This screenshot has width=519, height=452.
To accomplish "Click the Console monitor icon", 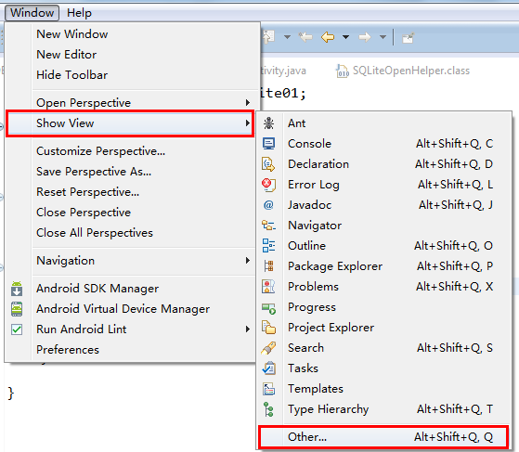I will 268,144.
